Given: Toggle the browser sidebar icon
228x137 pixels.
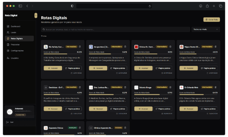Looking at the screenshot, I should [20, 6].
